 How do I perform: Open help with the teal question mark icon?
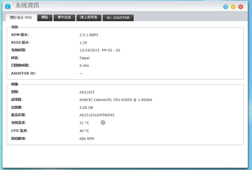pyautogui.click(x=226, y=7)
